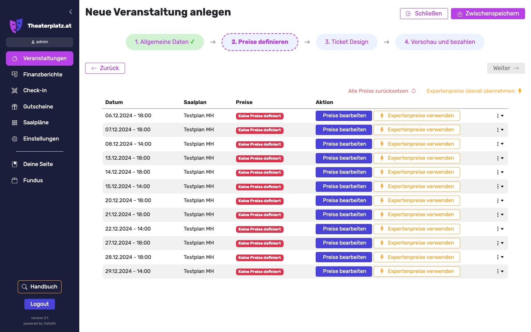531x332 pixels.
Task: Open Einstellungen via the gear icon
Action: pyautogui.click(x=15, y=139)
